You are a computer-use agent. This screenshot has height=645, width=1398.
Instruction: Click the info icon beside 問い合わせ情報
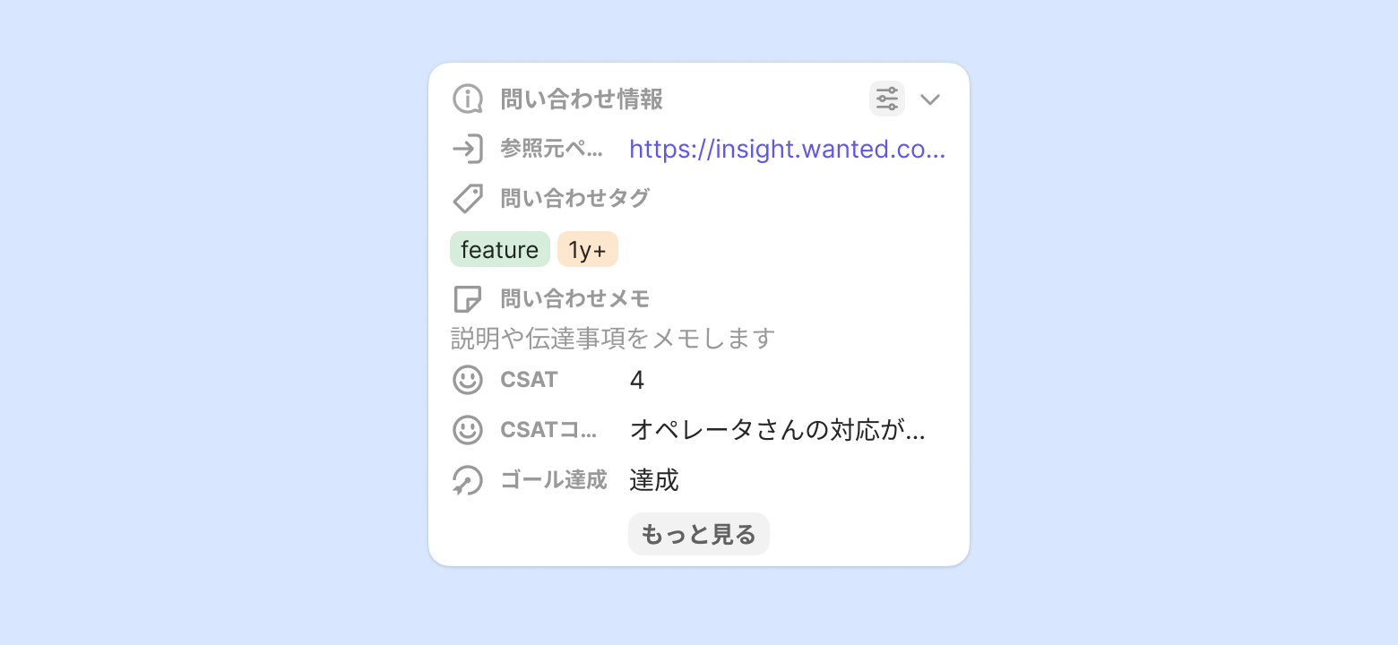[467, 99]
